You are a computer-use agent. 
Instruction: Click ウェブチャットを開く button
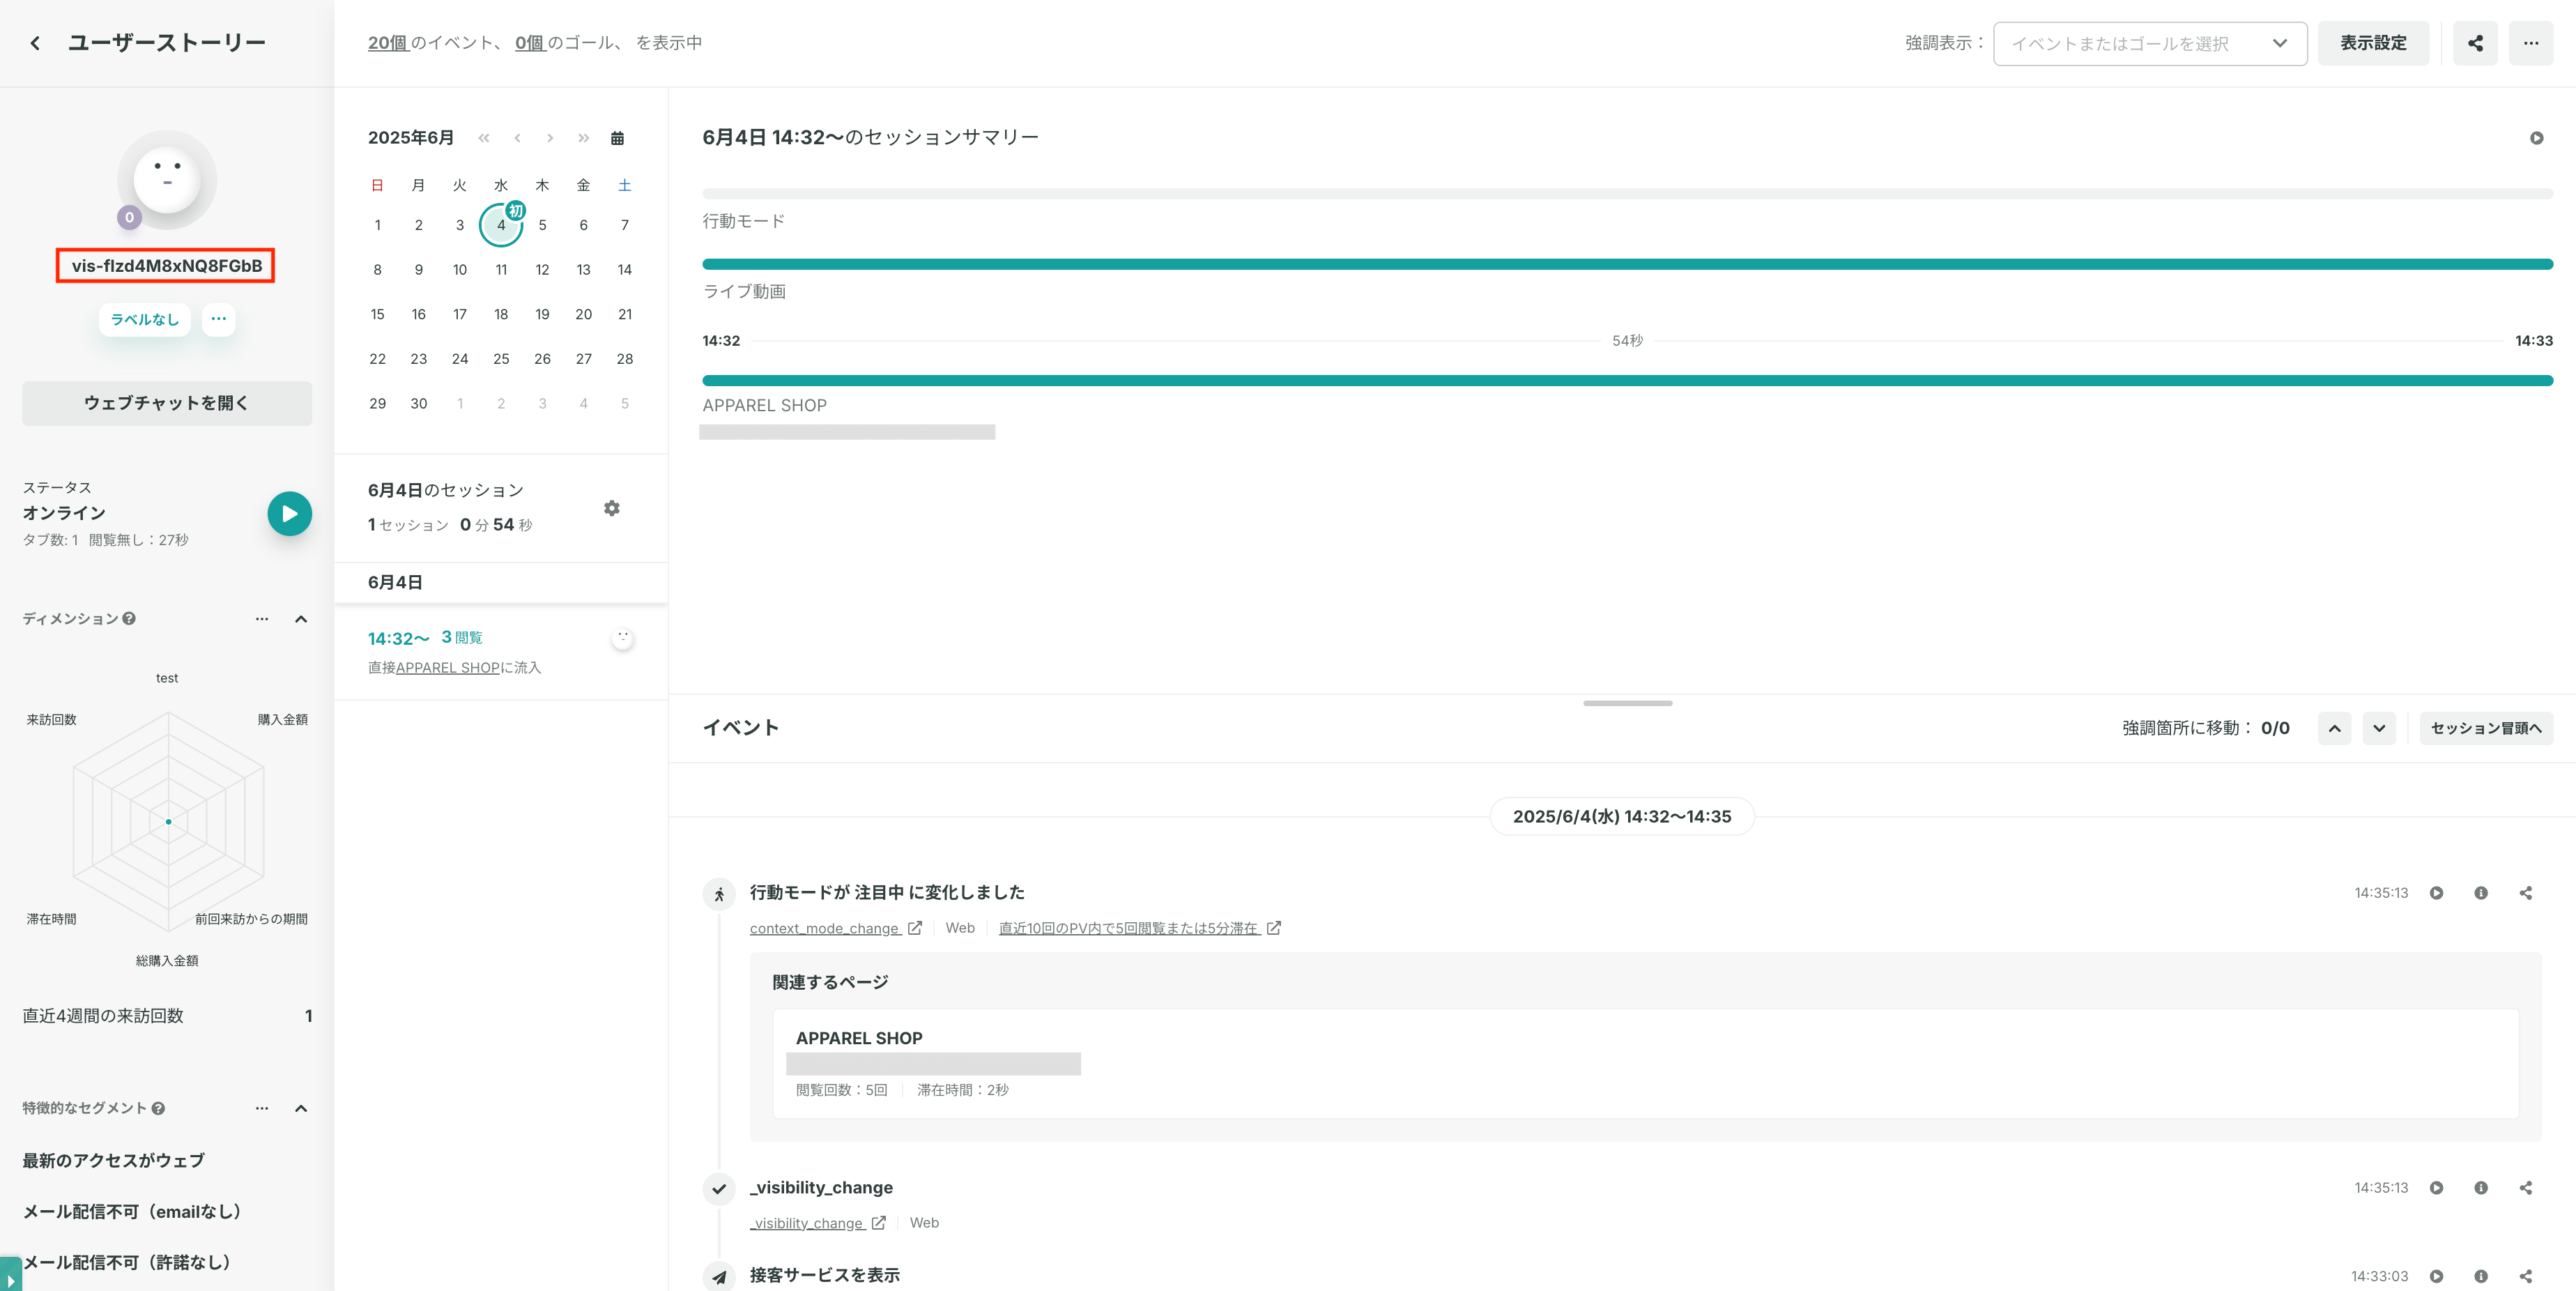[167, 403]
